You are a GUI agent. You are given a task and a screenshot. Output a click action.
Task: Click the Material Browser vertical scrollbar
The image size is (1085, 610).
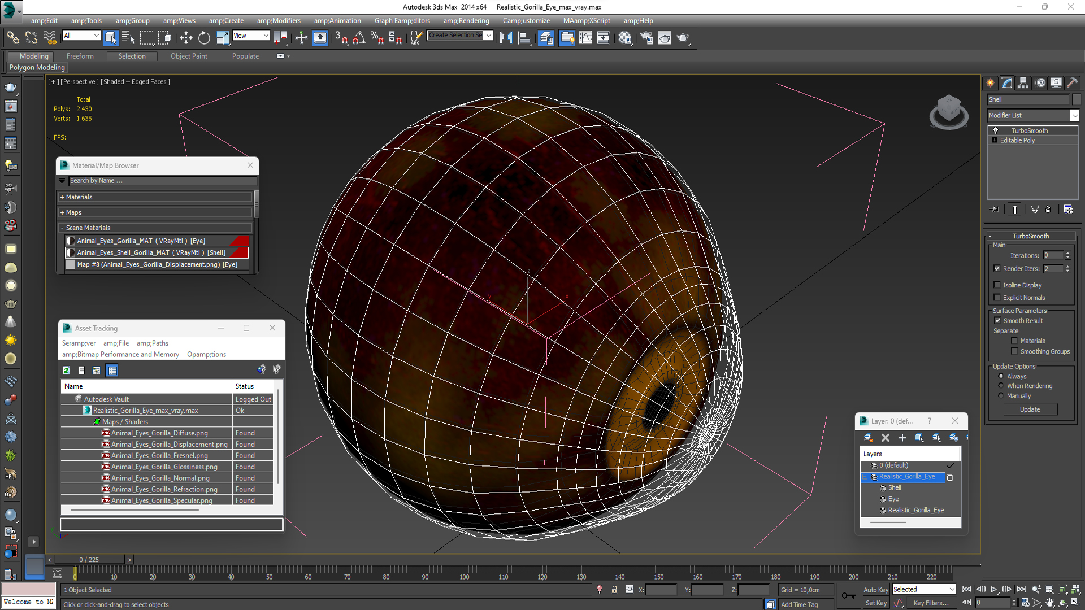[256, 204]
